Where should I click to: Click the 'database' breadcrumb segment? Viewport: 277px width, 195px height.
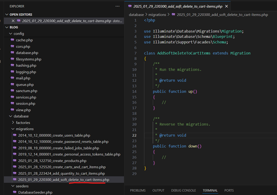[136, 15]
